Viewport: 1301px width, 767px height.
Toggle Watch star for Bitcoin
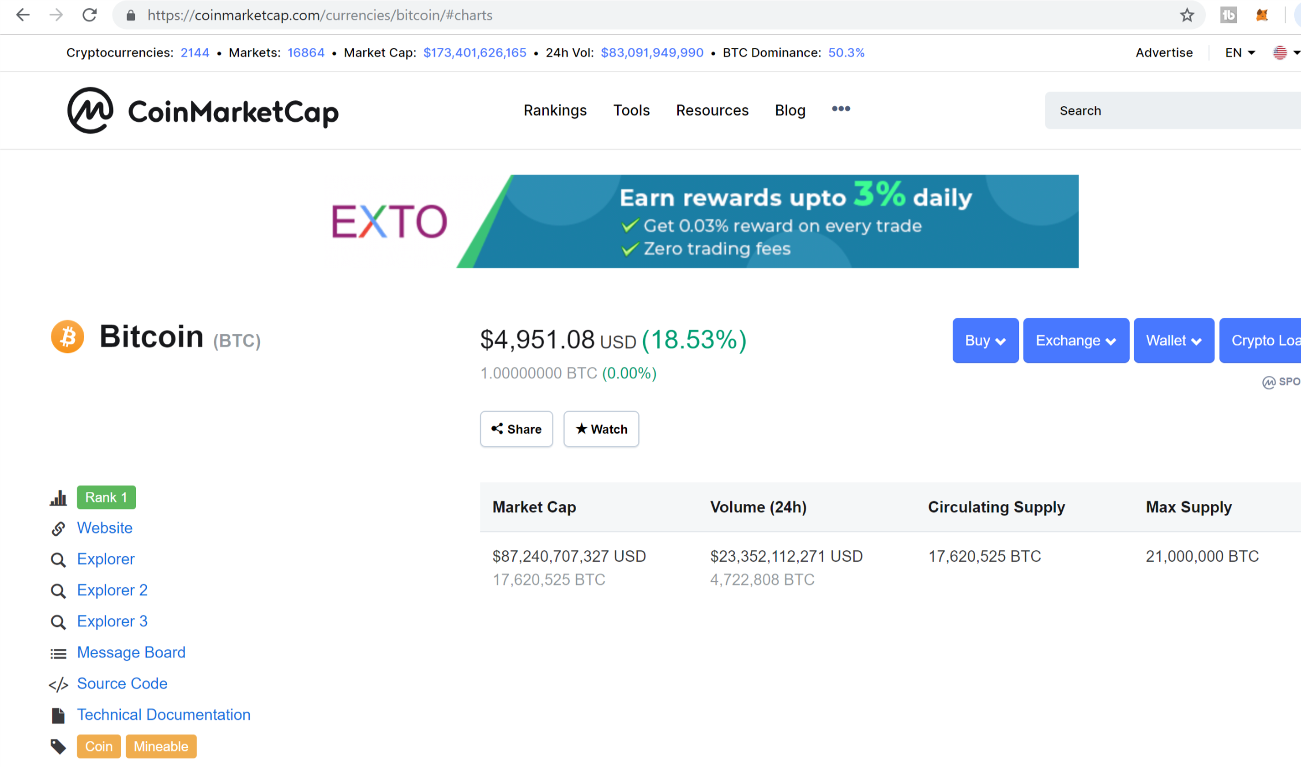point(601,429)
